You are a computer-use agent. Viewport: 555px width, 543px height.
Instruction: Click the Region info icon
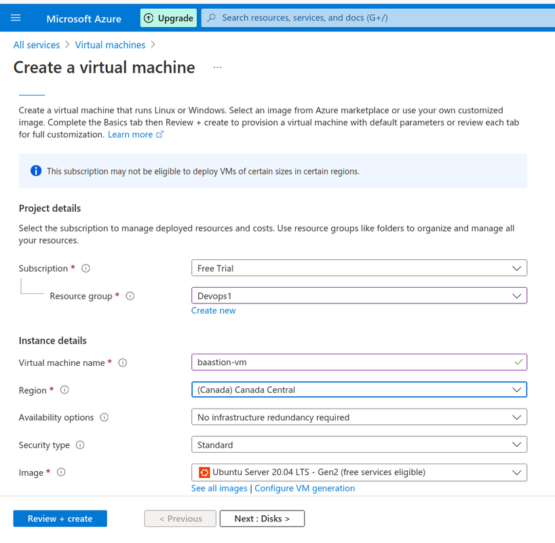pos(64,390)
